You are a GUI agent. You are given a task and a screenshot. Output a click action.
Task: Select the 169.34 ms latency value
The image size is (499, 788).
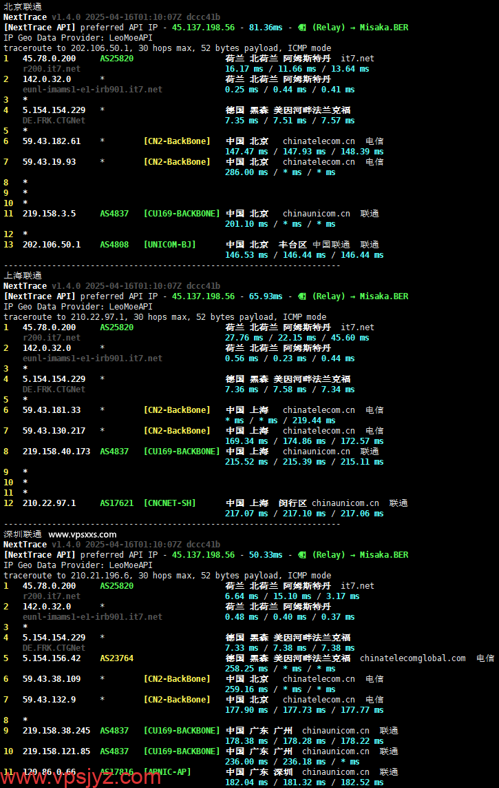246,441
